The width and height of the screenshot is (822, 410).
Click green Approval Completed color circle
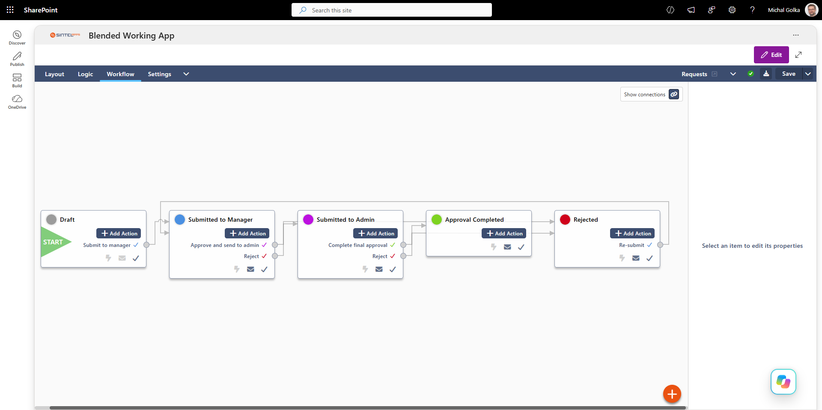tap(437, 220)
